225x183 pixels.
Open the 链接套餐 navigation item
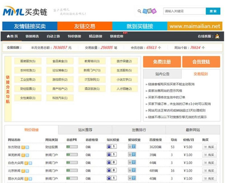coord(117,36)
